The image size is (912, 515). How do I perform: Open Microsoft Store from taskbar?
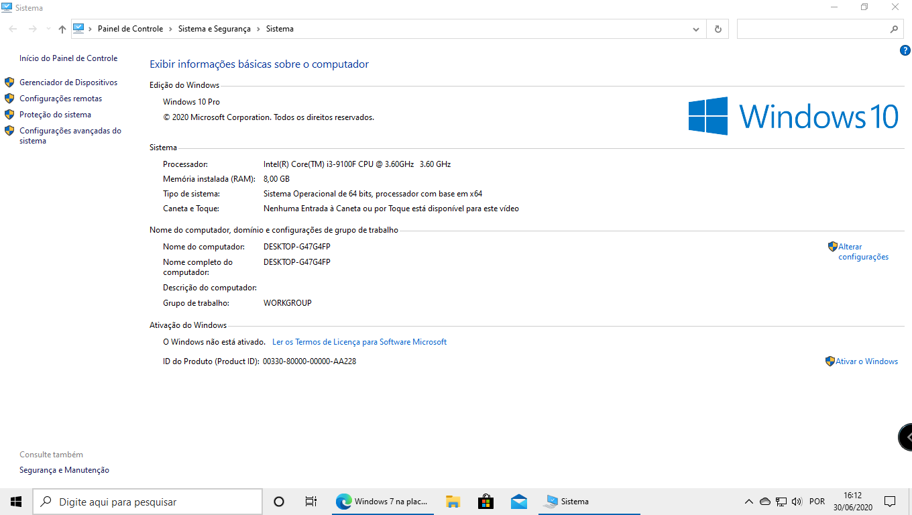click(486, 502)
